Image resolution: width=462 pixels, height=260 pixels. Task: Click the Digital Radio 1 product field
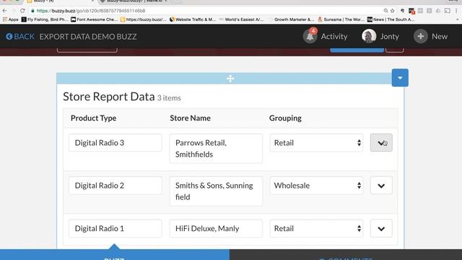click(115, 228)
